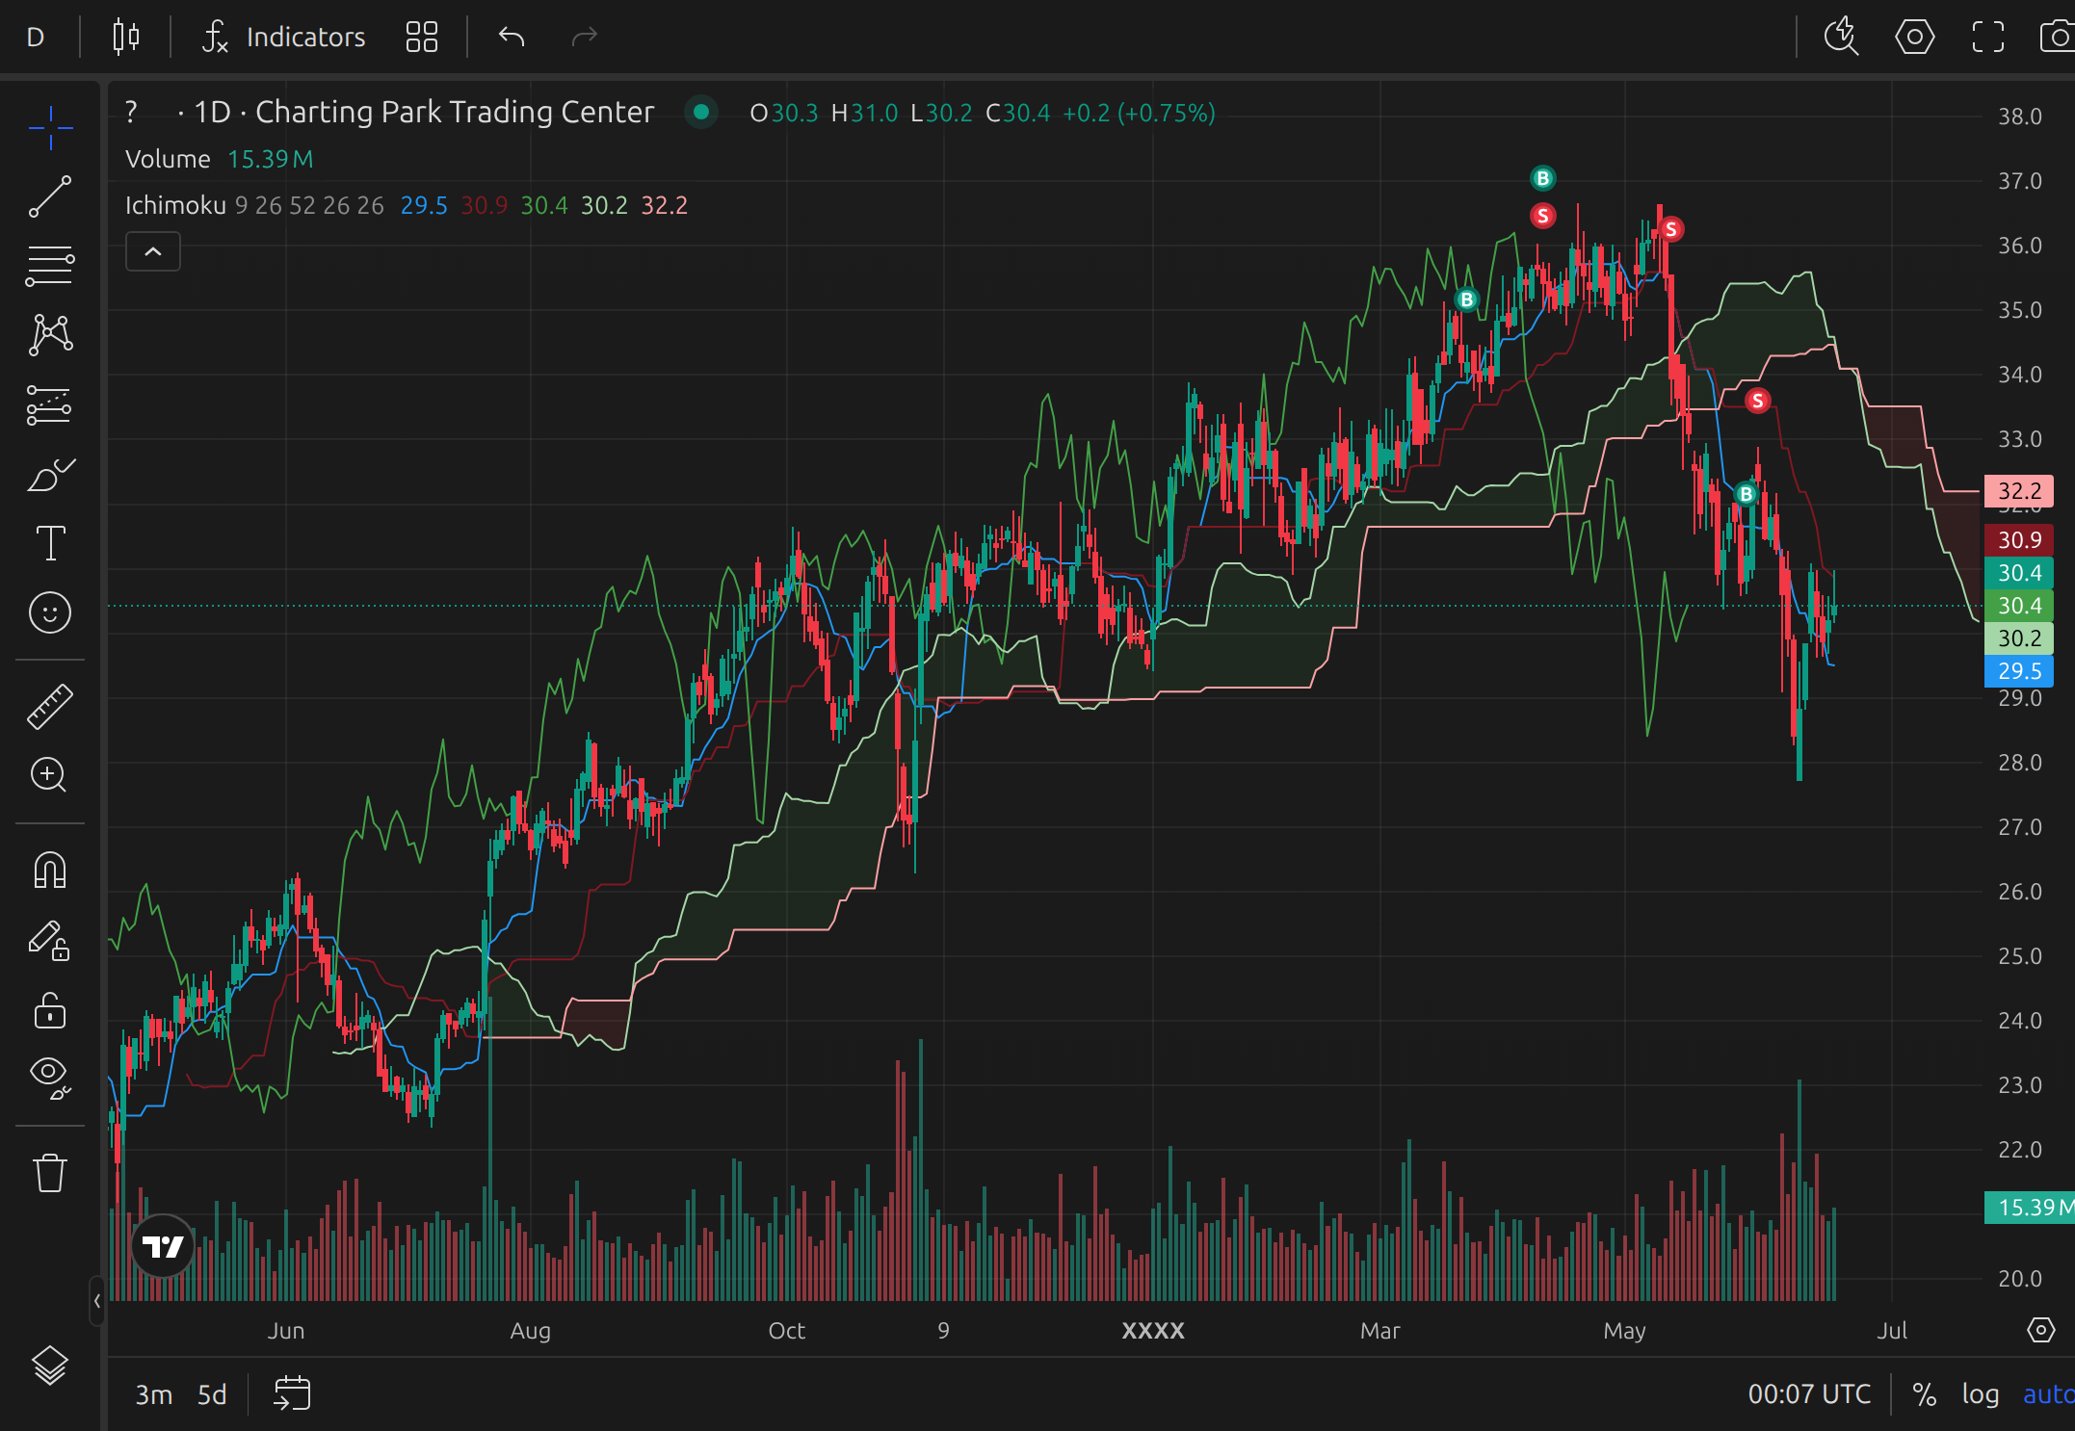Click the trash remove drawings icon
This screenshot has height=1431, width=2075.
[x=49, y=1173]
